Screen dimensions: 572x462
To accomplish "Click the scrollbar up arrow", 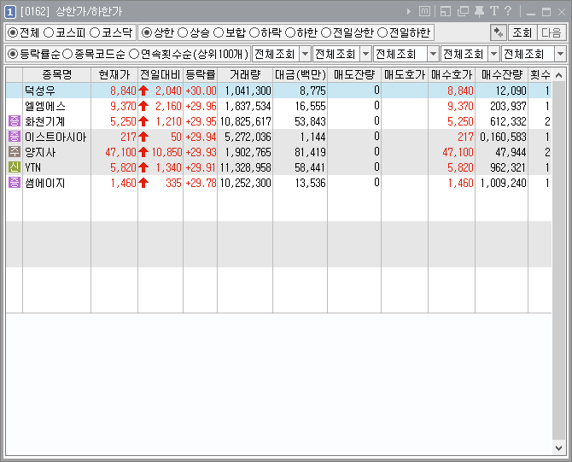I will pyautogui.click(x=558, y=75).
